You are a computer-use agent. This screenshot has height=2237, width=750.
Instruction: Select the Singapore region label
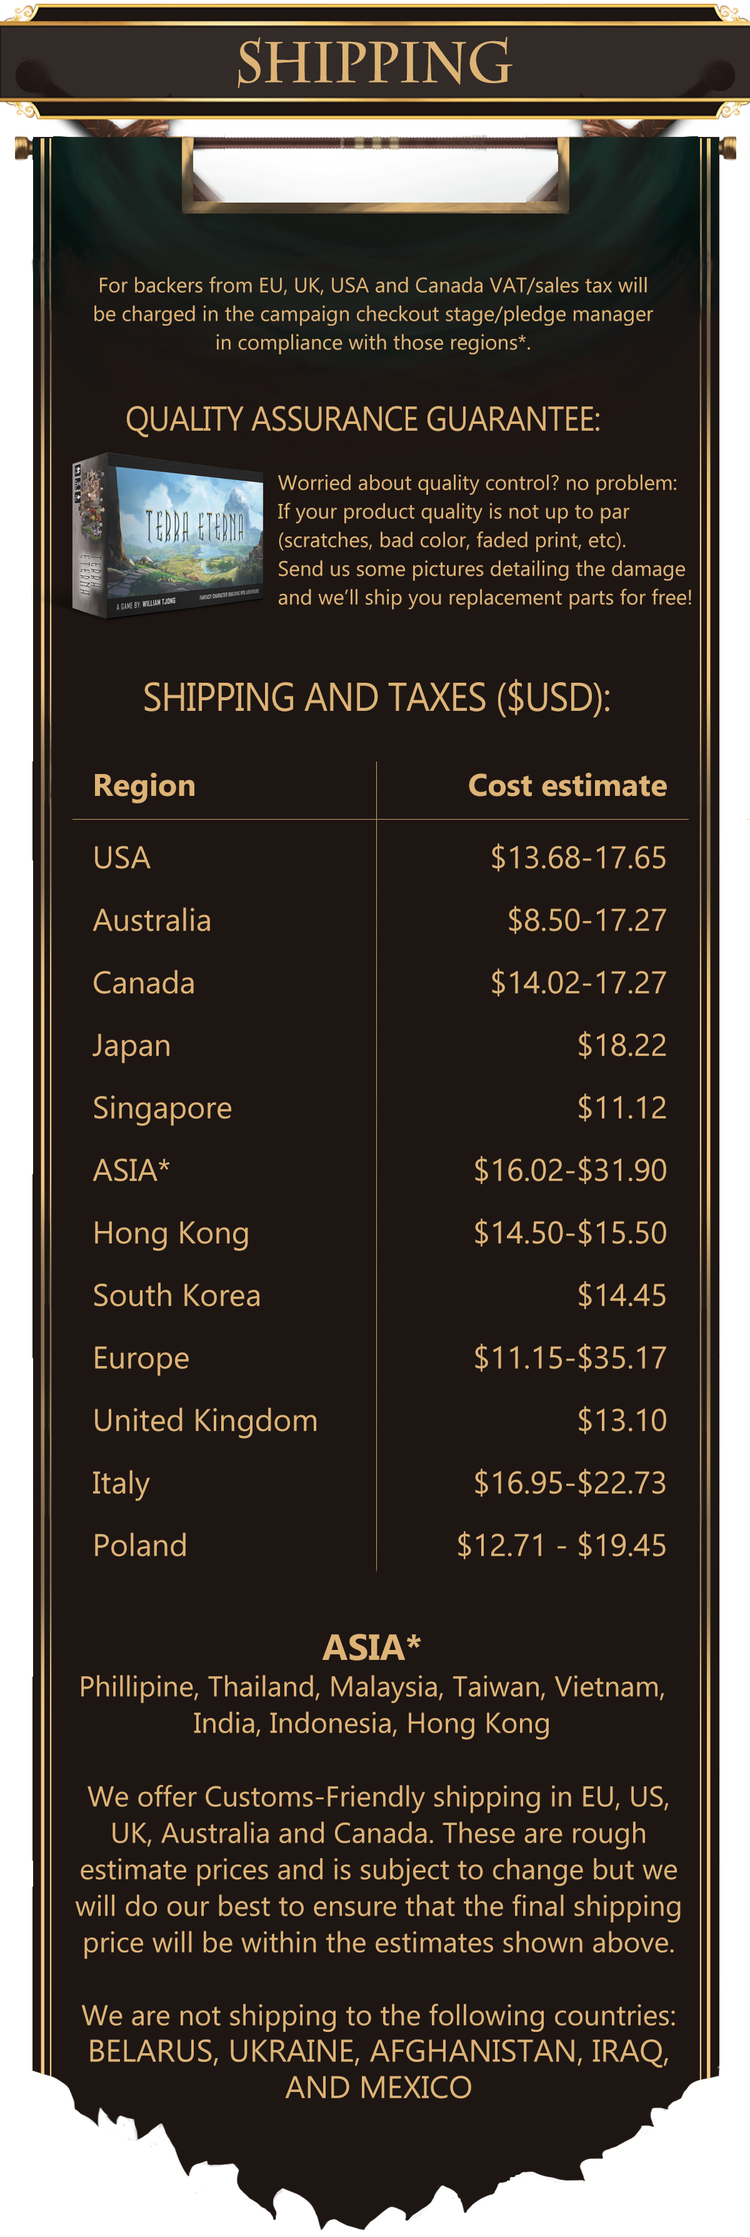(162, 1108)
